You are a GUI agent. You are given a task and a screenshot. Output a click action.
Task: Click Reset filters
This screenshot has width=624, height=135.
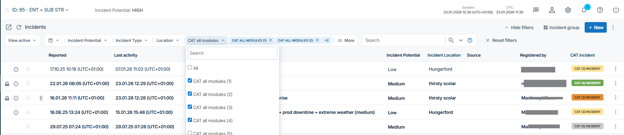point(501,40)
